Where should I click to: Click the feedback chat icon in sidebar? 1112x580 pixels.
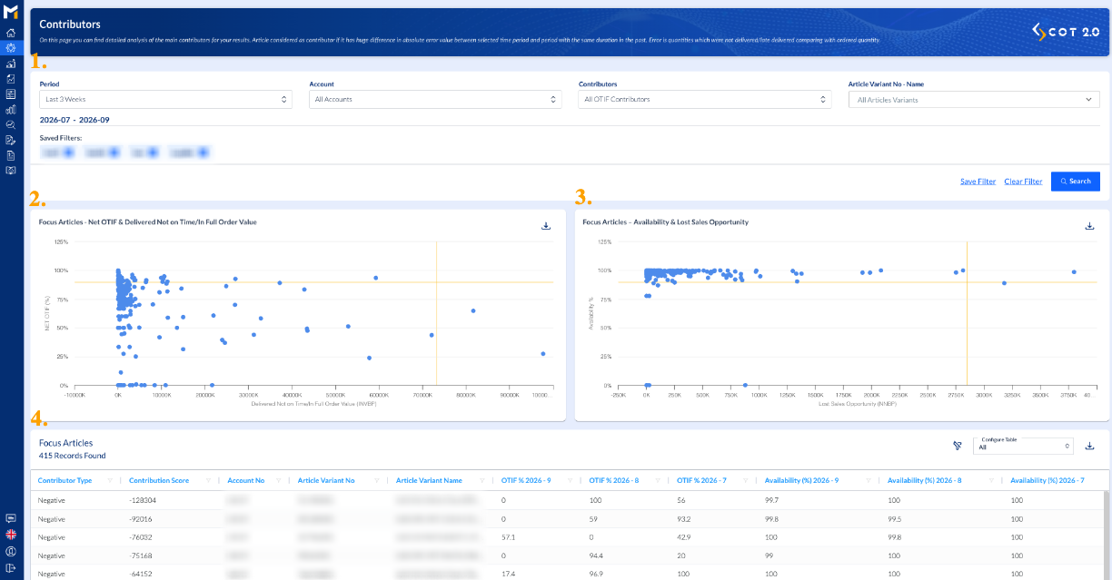pyautogui.click(x=11, y=518)
